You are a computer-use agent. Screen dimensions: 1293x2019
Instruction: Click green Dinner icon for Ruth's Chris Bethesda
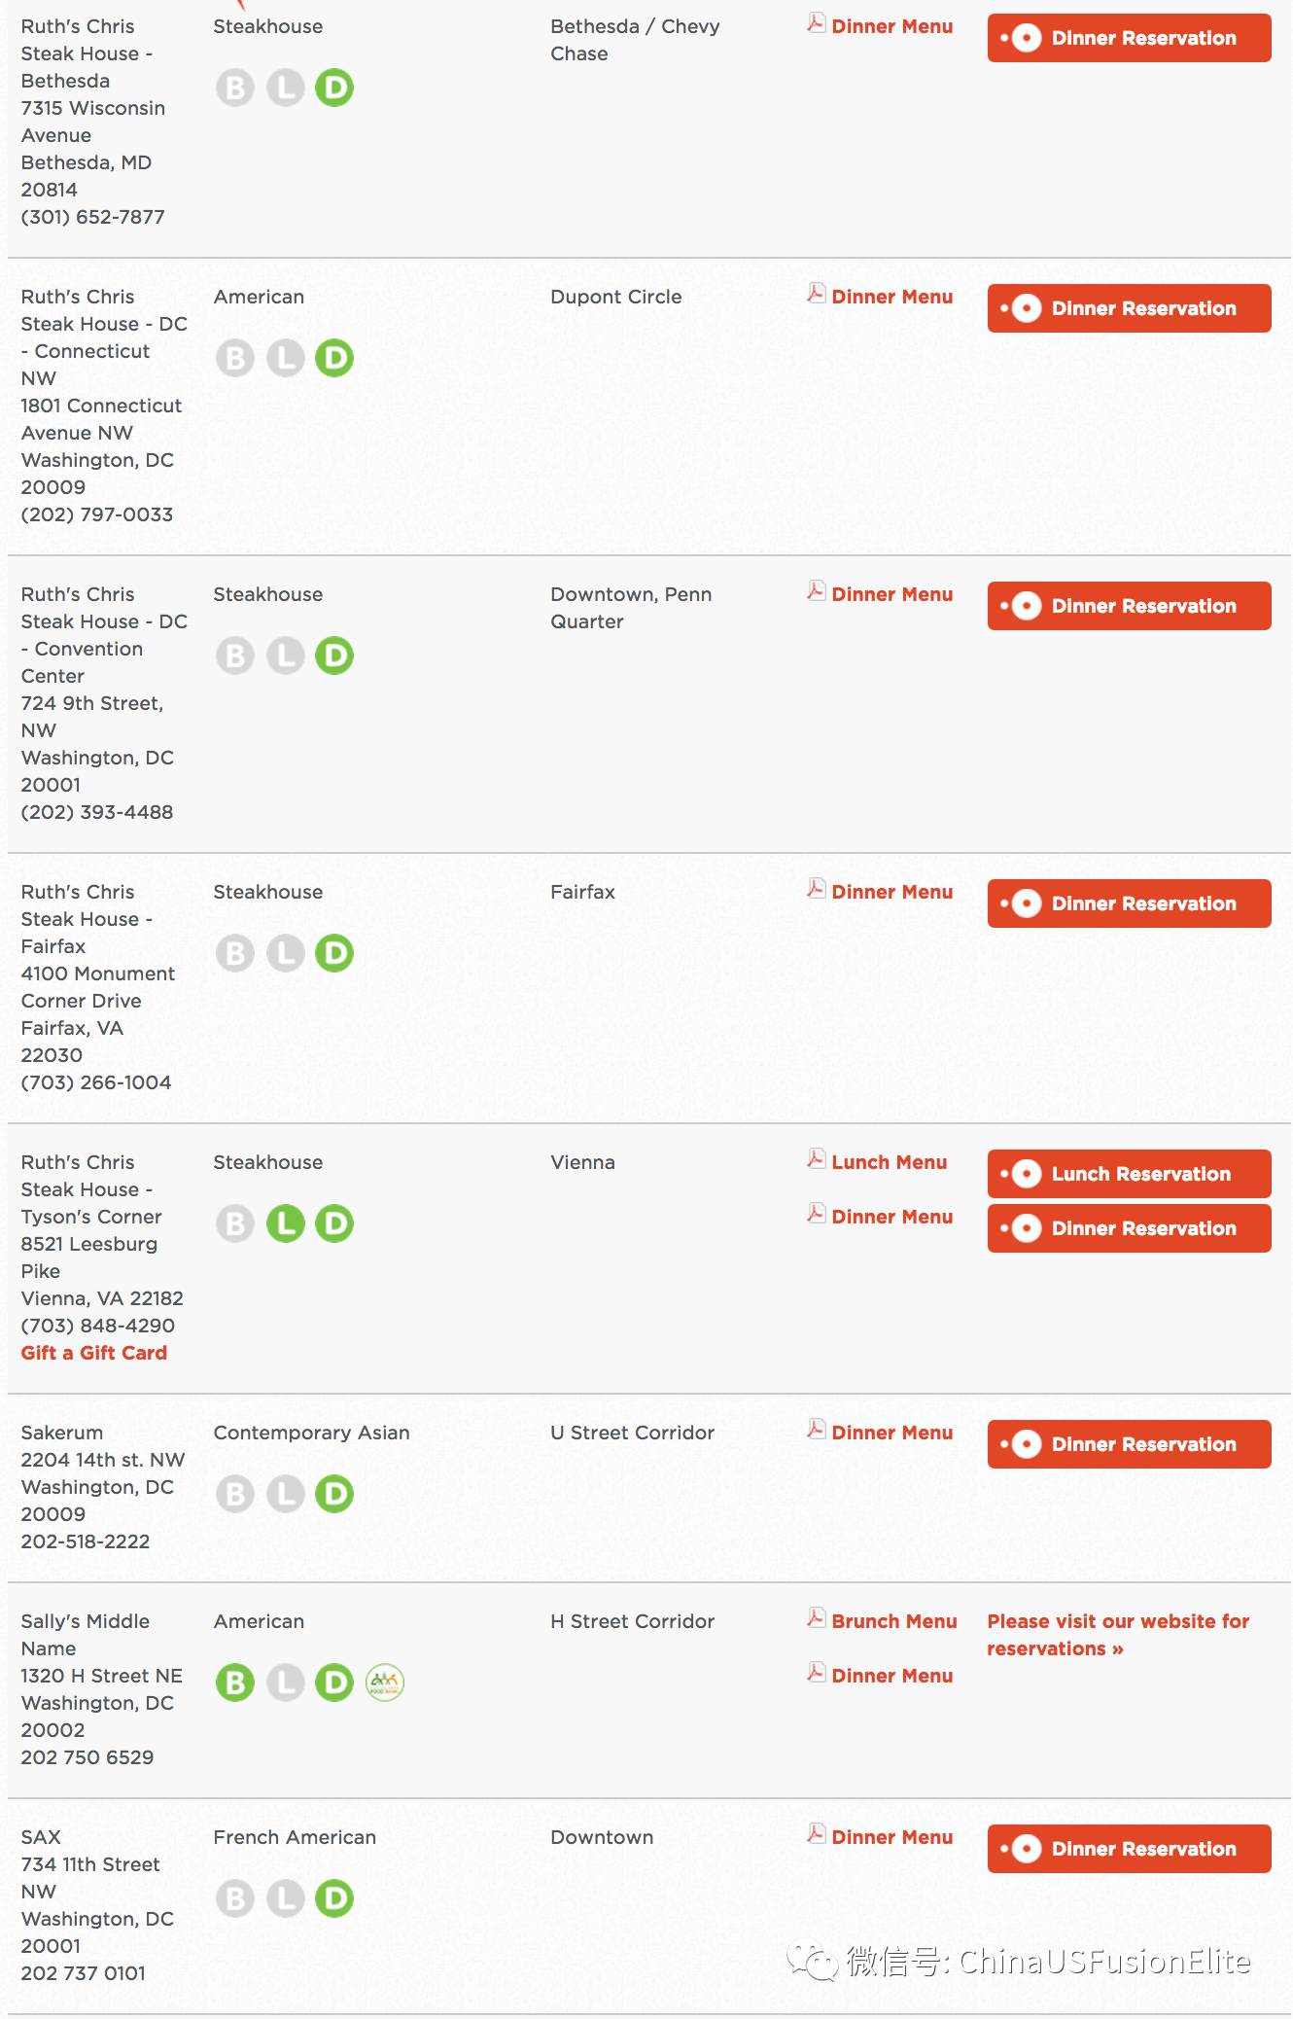coord(334,89)
